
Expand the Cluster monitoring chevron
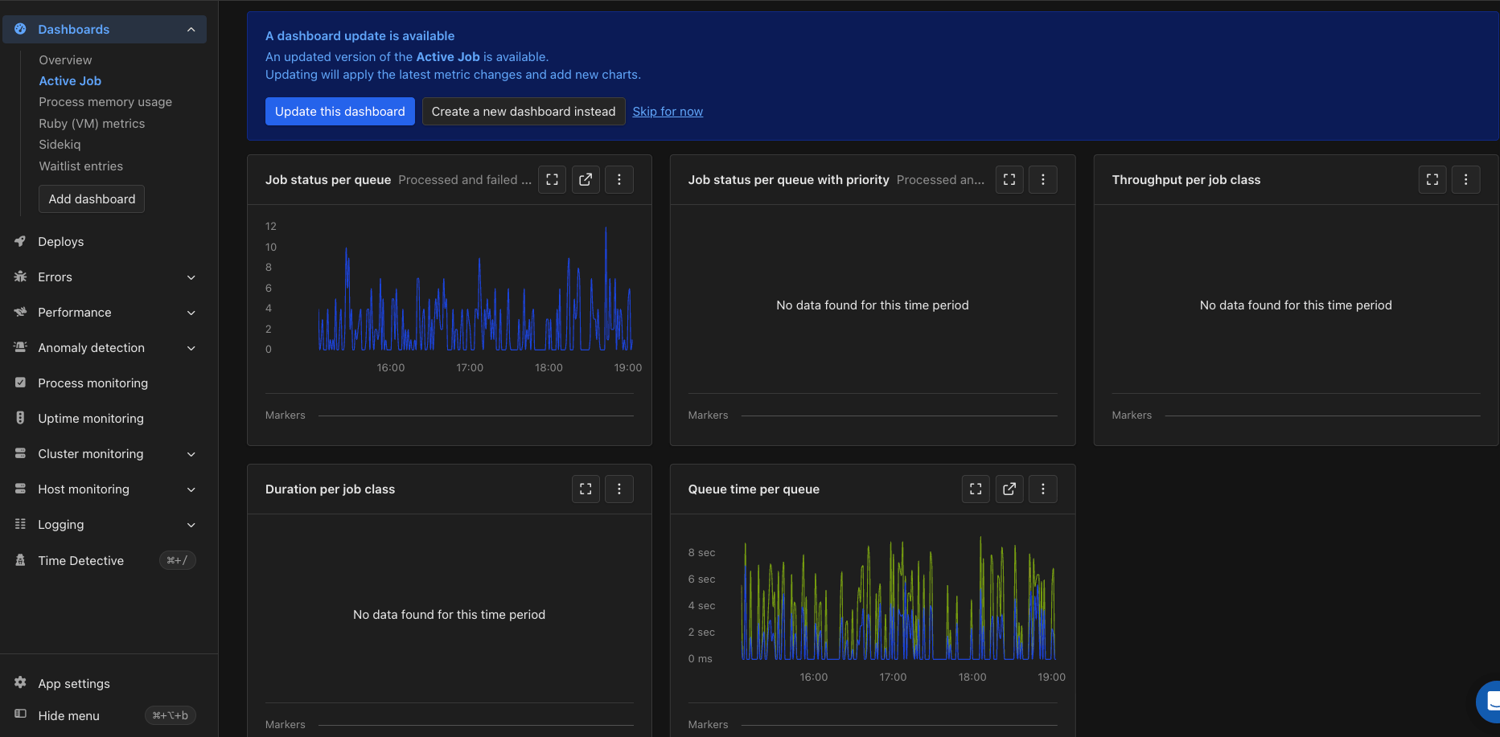[x=191, y=454]
